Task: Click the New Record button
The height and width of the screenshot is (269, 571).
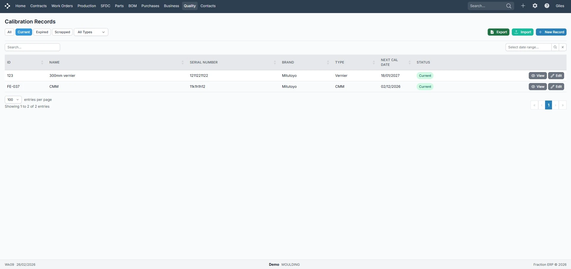Action: point(551,32)
